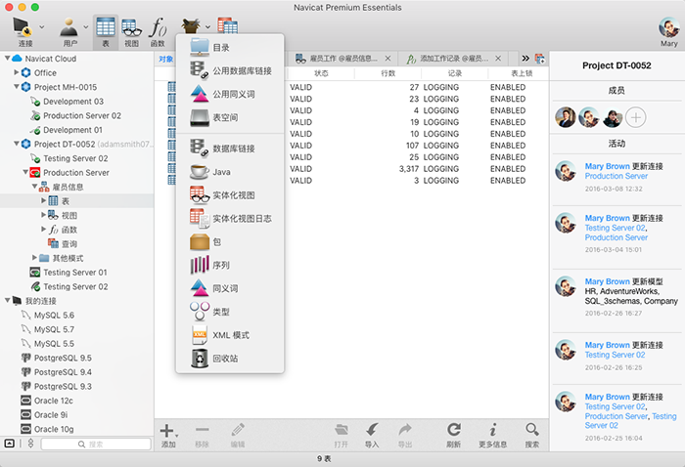Click the 搜索 (Search) bottom toolbar button
Viewport: 685px width, 467px height.
[531, 435]
